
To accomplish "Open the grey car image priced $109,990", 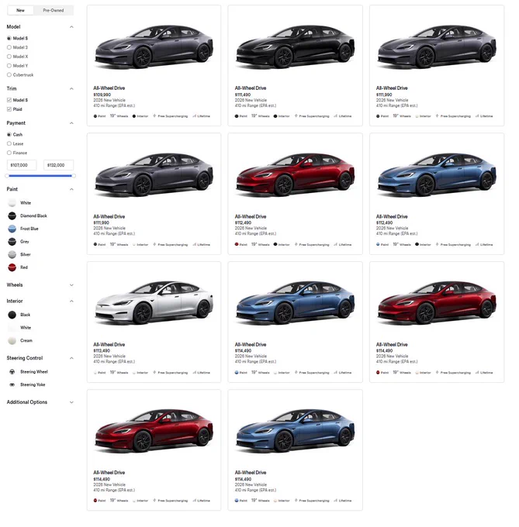I will coord(154,47).
